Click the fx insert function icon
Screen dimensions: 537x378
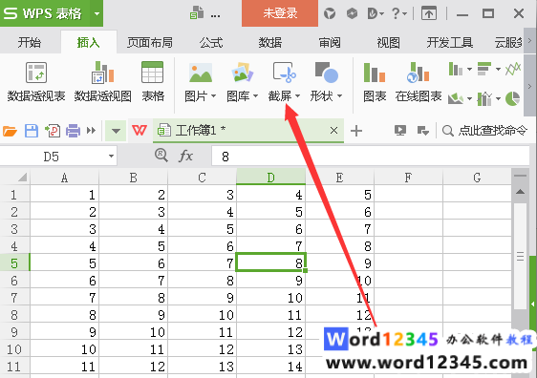(x=186, y=156)
